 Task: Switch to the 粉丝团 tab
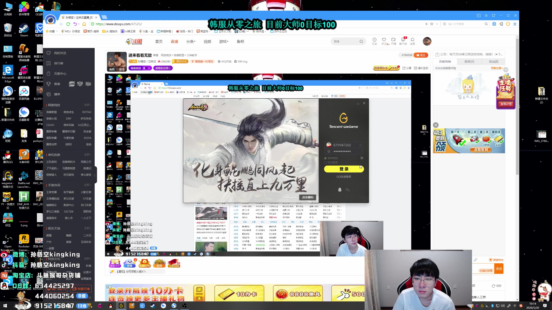point(493,61)
